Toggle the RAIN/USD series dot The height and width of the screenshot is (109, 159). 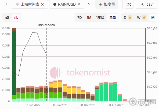coord(55,4)
